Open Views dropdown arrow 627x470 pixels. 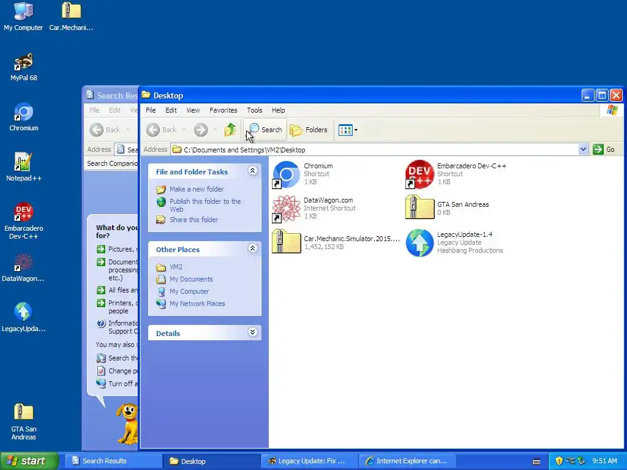[x=356, y=130]
